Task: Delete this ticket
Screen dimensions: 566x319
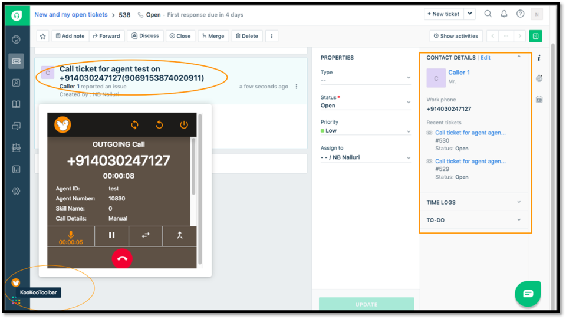Action: coord(247,36)
